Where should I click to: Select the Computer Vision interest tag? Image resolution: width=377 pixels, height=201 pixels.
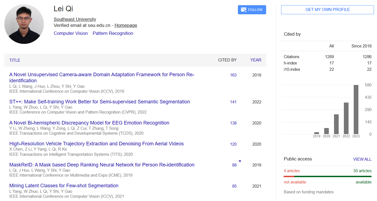click(x=71, y=33)
